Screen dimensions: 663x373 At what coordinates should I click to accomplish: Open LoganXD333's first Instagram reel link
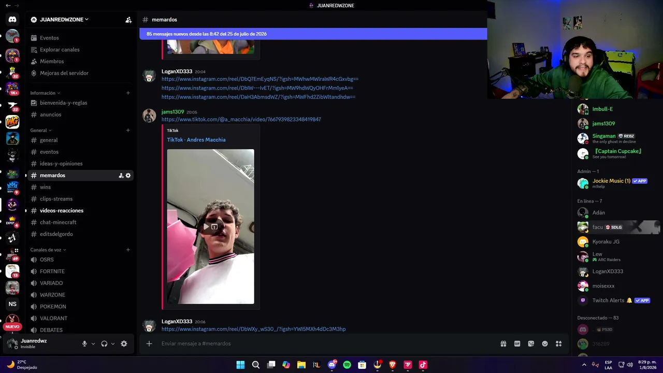pos(260,79)
